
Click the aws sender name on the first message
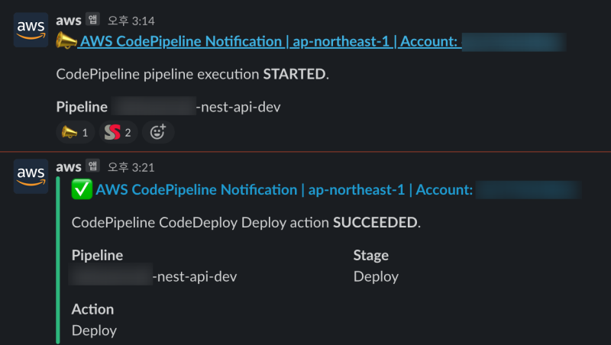coord(69,19)
